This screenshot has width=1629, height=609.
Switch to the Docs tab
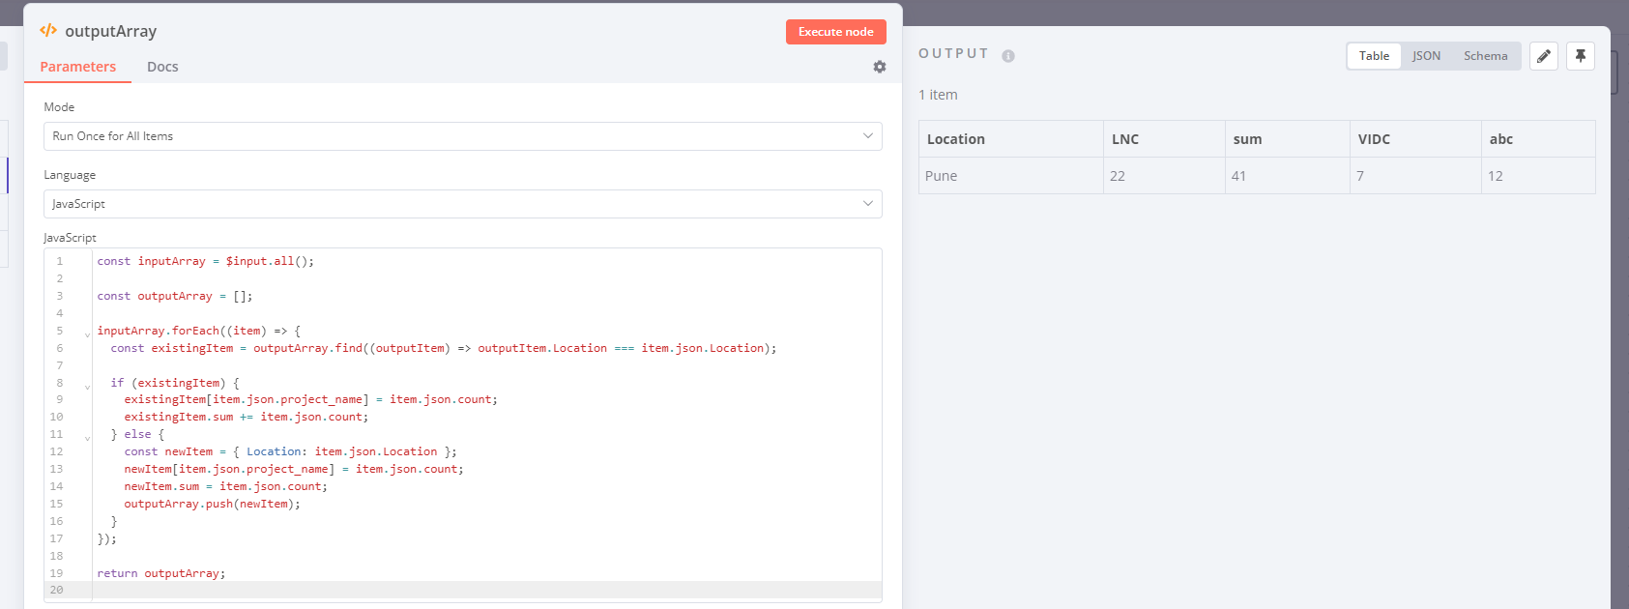tap(162, 67)
